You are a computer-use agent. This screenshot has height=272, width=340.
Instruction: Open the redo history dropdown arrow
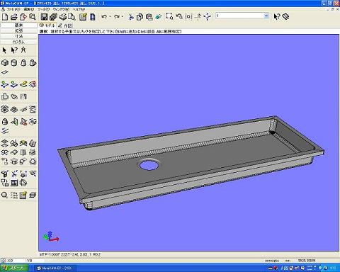coord(122,17)
